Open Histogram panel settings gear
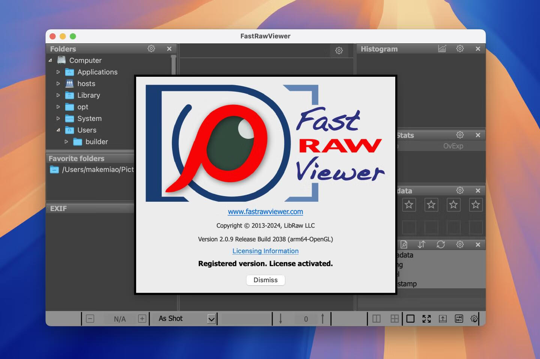The image size is (540, 359). click(x=460, y=49)
